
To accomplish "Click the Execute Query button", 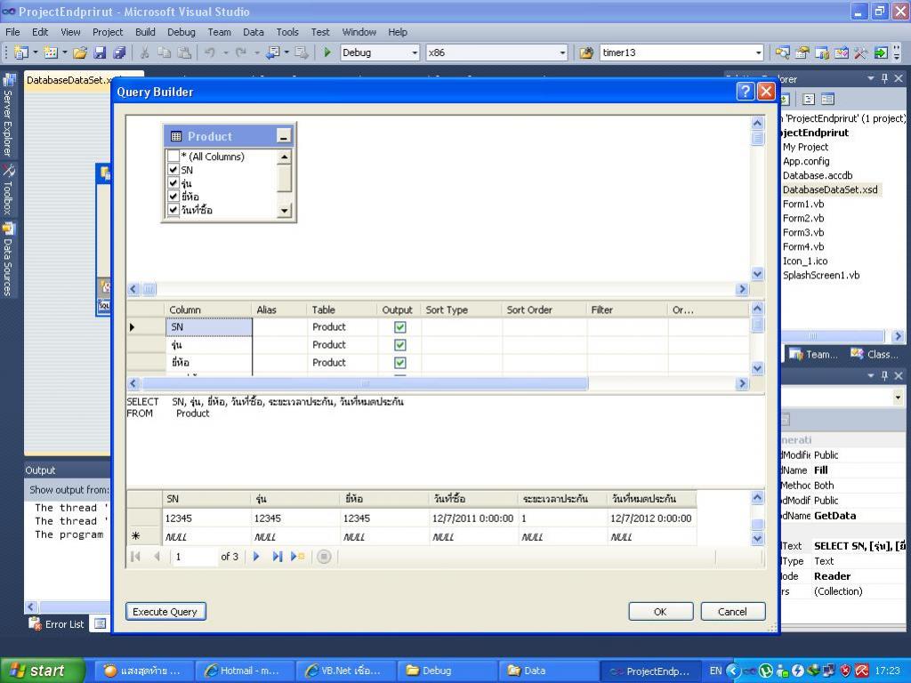I will 165,612.
